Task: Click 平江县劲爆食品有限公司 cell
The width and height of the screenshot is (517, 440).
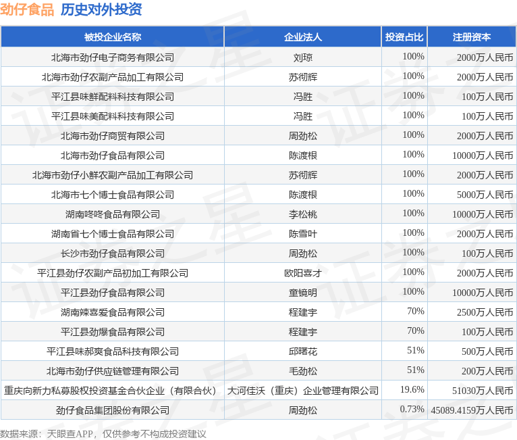Action: tap(113, 332)
